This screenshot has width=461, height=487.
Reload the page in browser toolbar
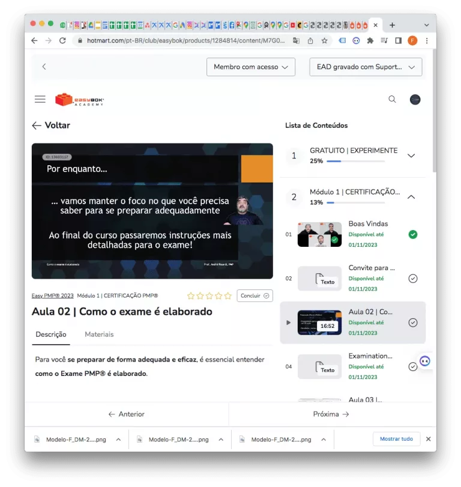62,41
